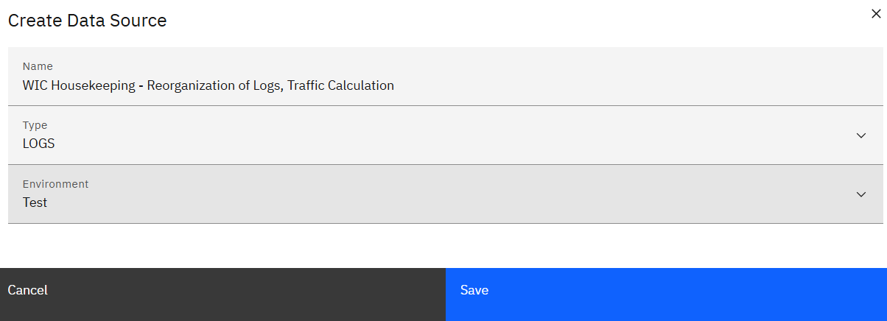Click the Environment field label

55,184
